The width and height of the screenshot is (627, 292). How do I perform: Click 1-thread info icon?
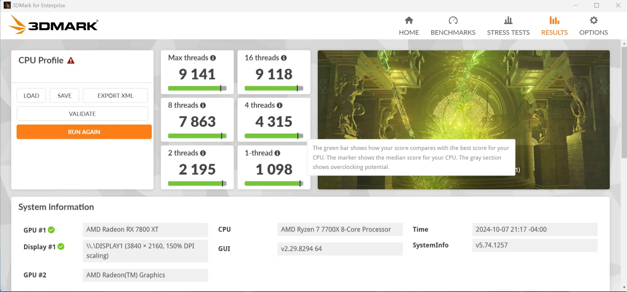click(x=277, y=153)
